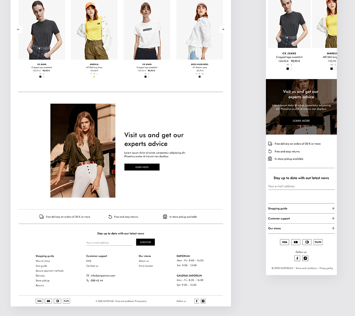Click the delivery truck icon in the mobile layout
Screen dimensions: 355x316
(x=270, y=143)
